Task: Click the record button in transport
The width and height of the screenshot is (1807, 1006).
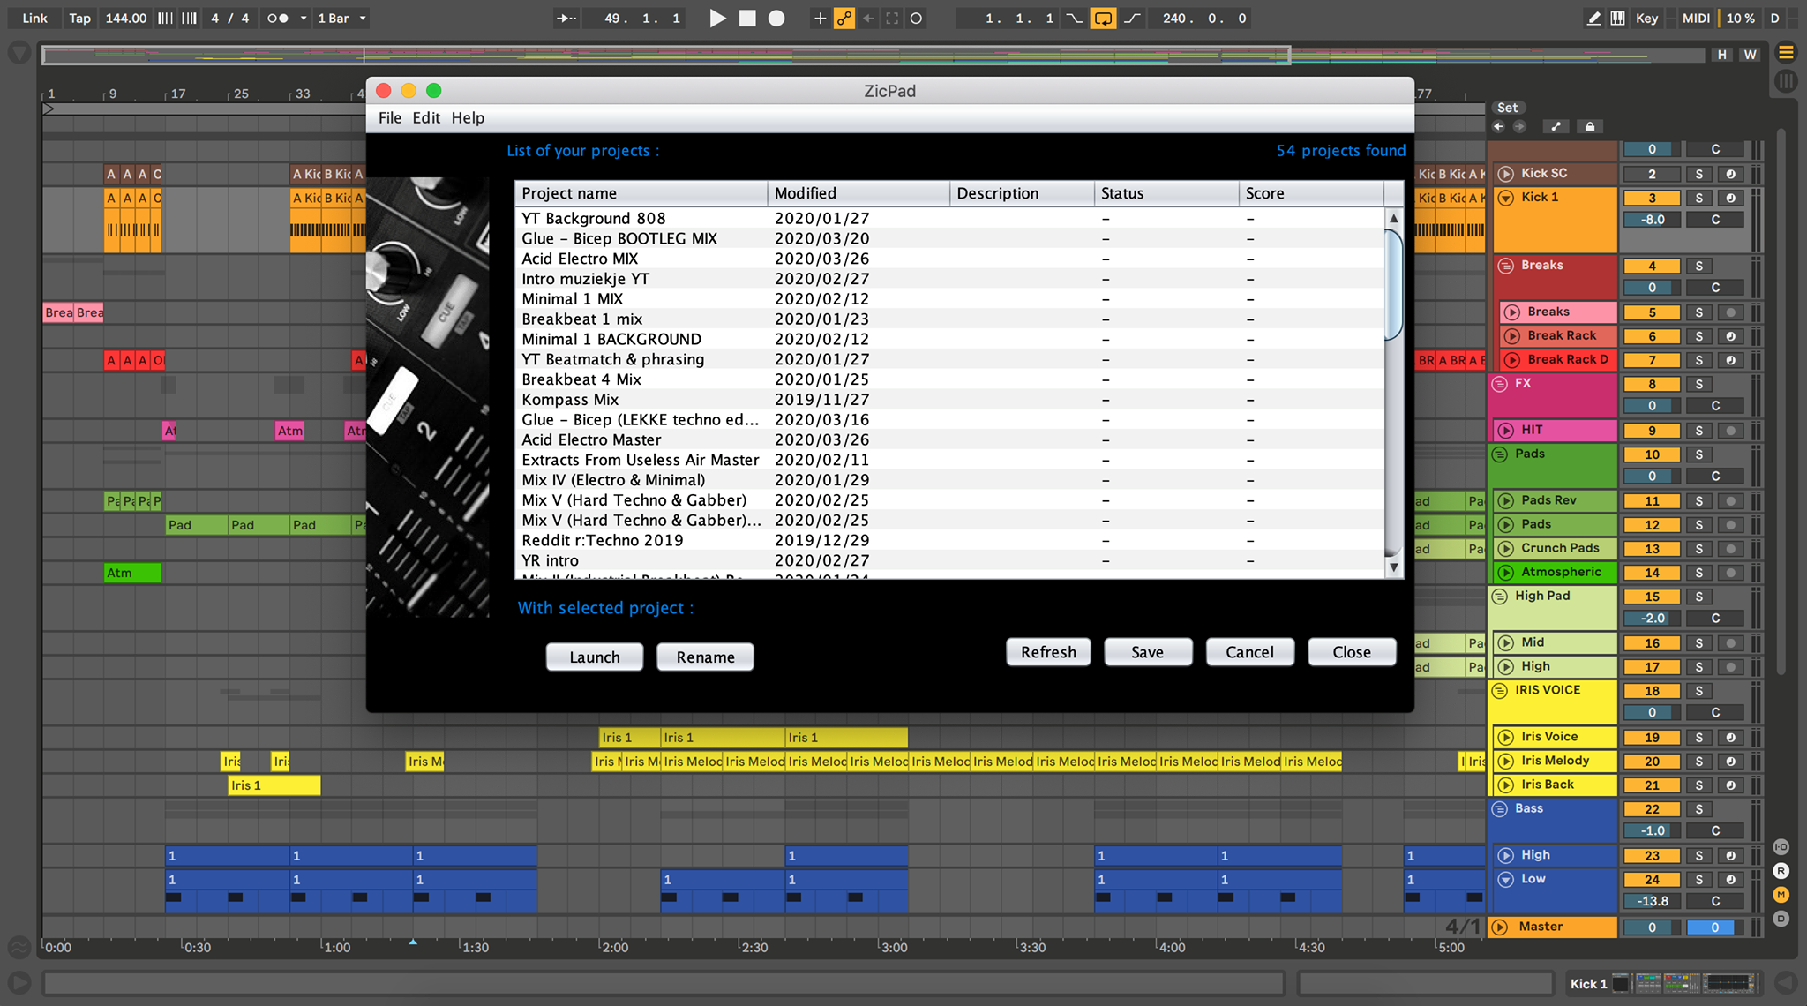Action: [774, 19]
